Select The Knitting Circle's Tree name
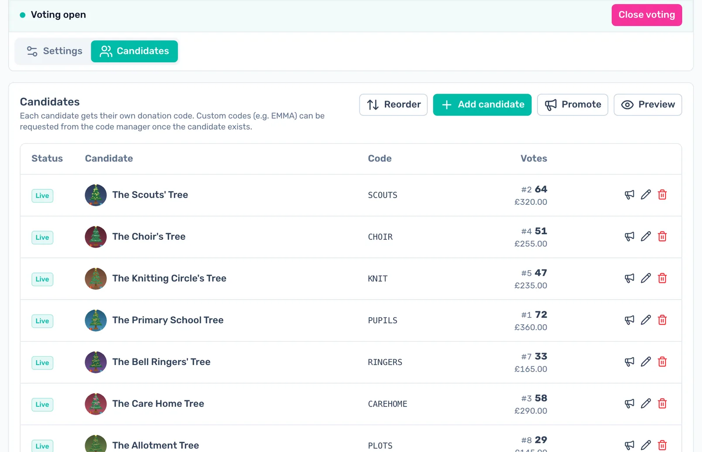702x452 pixels. tap(169, 278)
